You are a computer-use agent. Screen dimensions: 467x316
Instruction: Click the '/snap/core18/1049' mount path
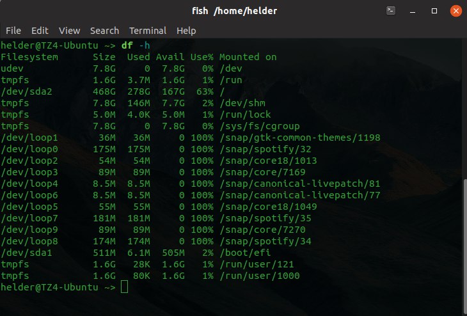pyautogui.click(x=268, y=207)
